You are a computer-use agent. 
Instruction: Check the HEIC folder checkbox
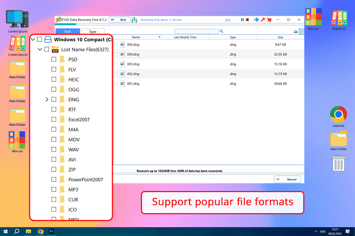pyautogui.click(x=54, y=79)
